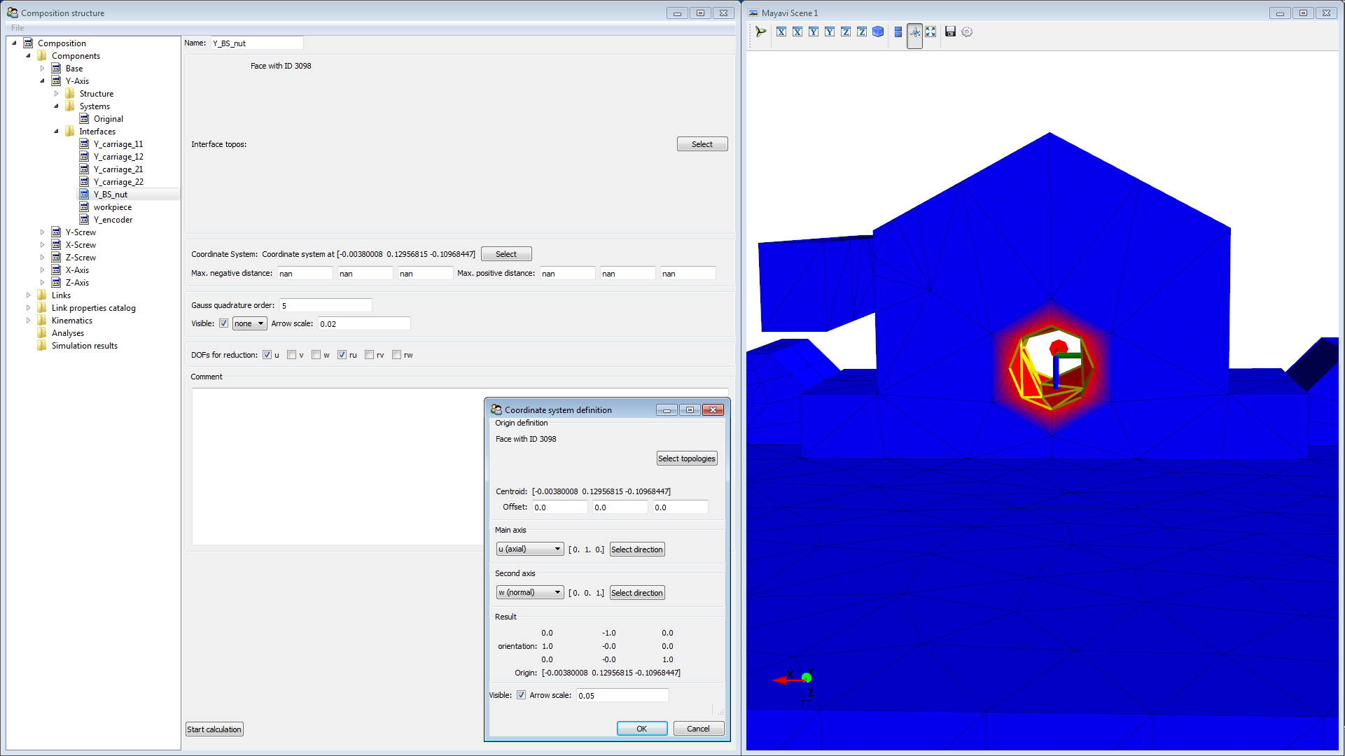
Task: Click the first Offset value field
Action: pyautogui.click(x=560, y=507)
